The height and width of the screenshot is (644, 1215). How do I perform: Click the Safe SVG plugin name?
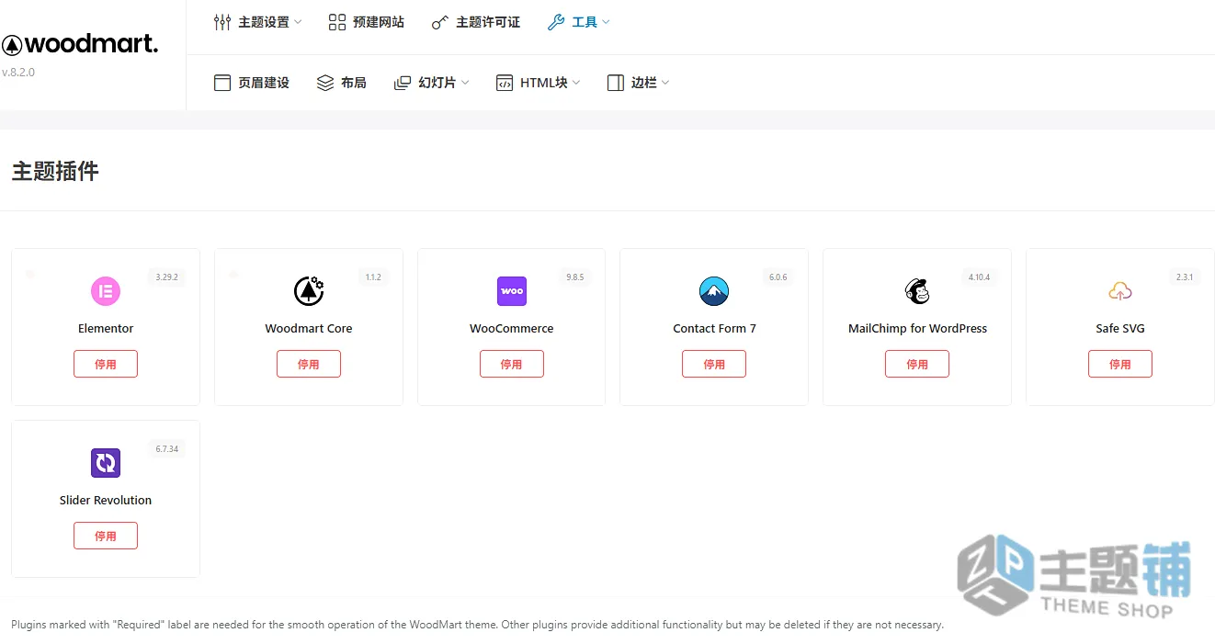[x=1120, y=328]
